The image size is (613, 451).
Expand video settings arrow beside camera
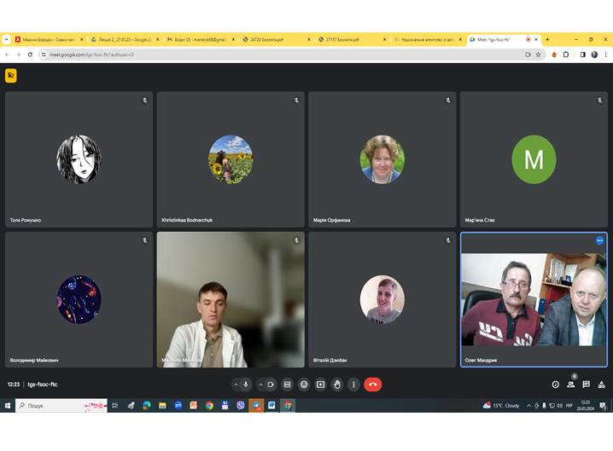point(260,385)
